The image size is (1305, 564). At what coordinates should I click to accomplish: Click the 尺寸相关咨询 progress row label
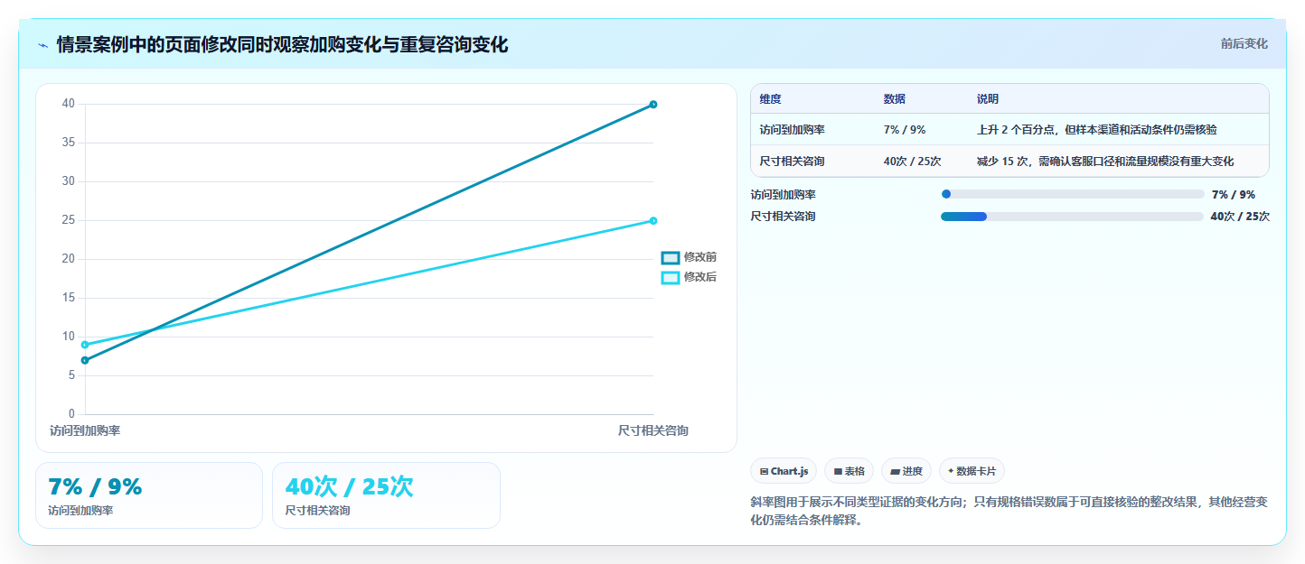(783, 217)
